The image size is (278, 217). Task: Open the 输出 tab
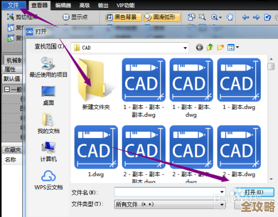pos(103,6)
